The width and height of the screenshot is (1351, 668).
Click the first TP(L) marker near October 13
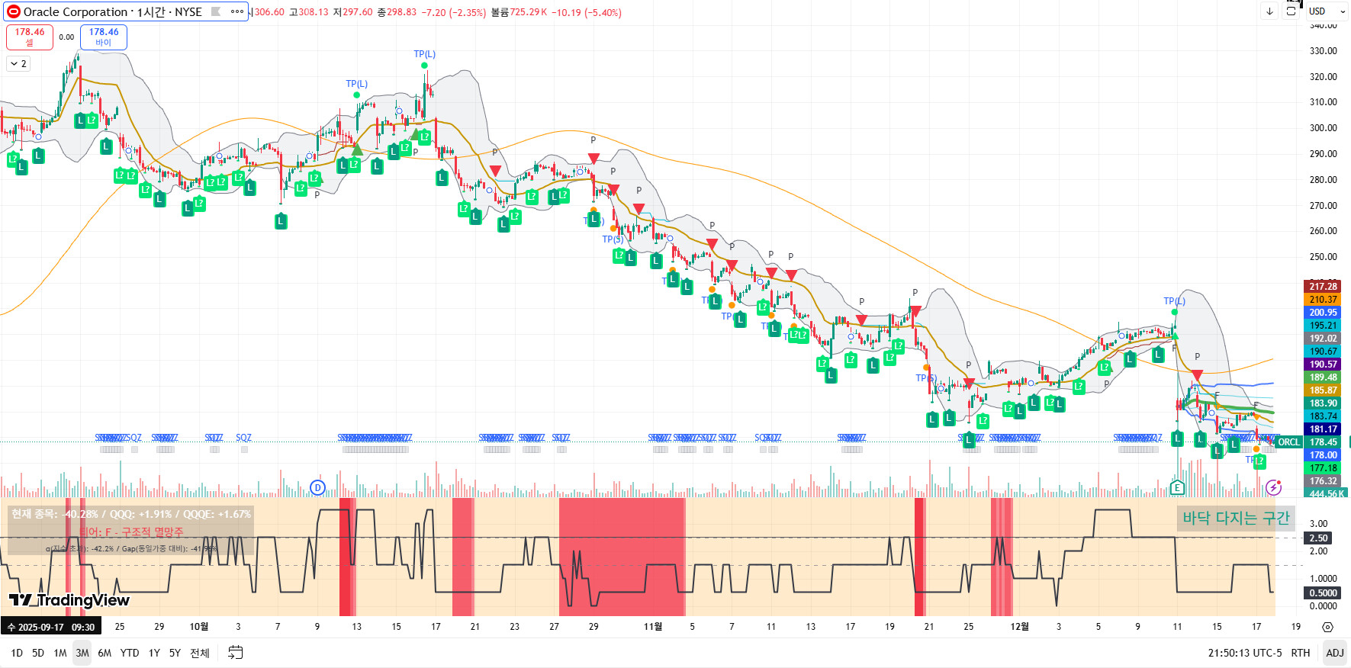tap(356, 84)
